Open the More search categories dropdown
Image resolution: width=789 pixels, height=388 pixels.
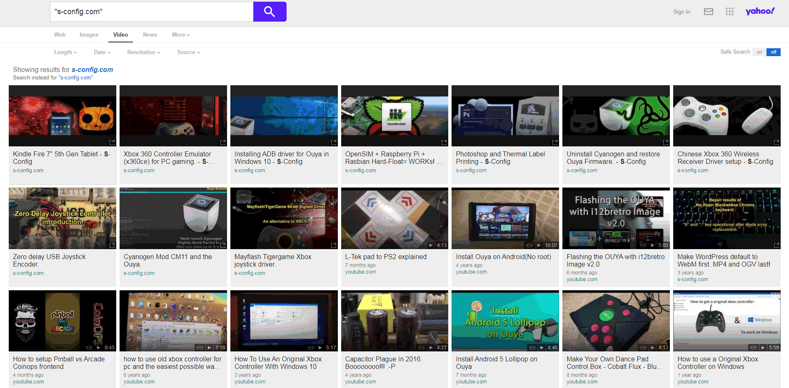(x=181, y=35)
